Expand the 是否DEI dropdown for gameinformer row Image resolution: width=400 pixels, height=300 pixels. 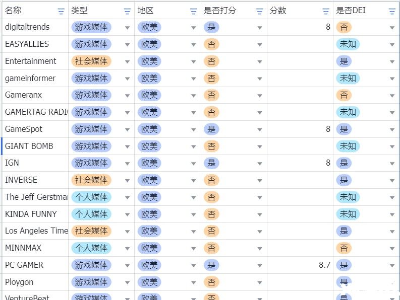(392, 79)
